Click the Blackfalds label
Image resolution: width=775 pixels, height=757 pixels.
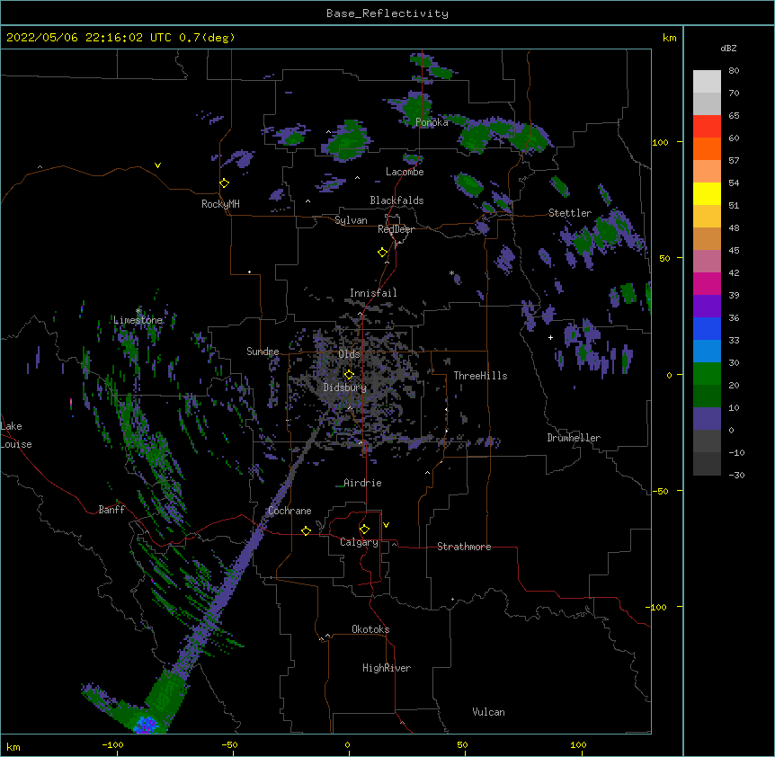click(x=396, y=200)
